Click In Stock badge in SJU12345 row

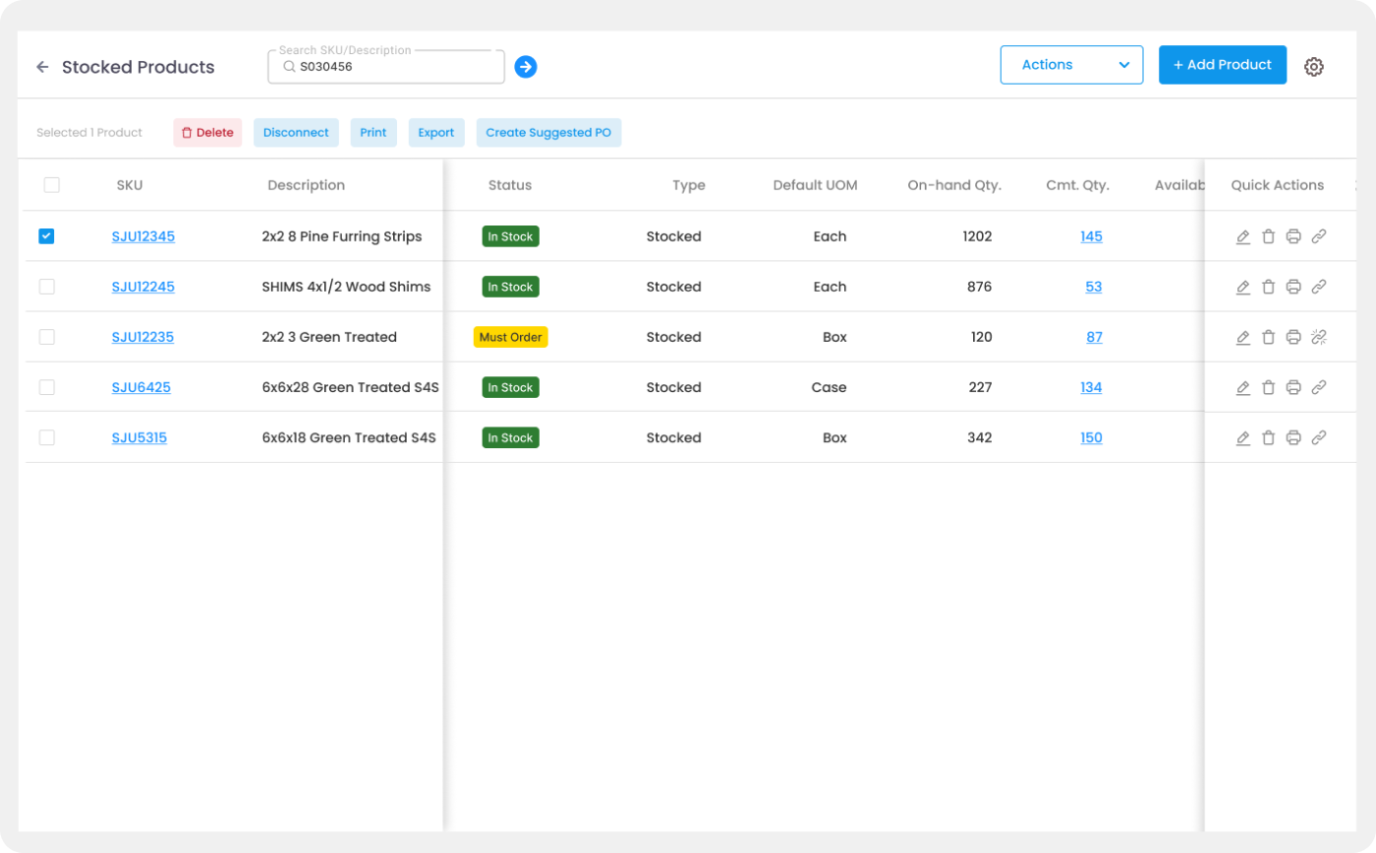pyautogui.click(x=510, y=236)
